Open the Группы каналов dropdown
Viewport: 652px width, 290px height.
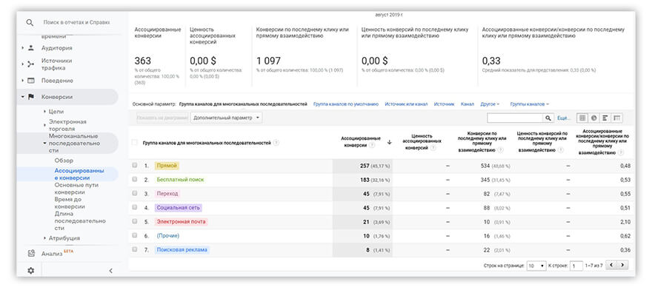tap(529, 104)
